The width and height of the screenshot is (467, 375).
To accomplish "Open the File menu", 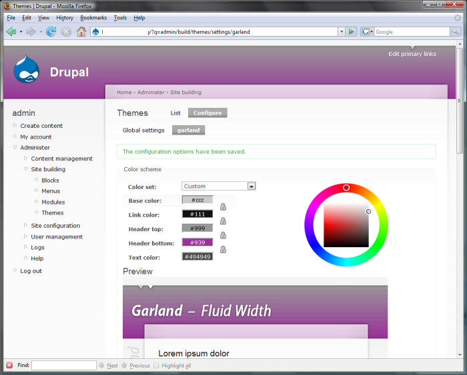I will click(11, 18).
